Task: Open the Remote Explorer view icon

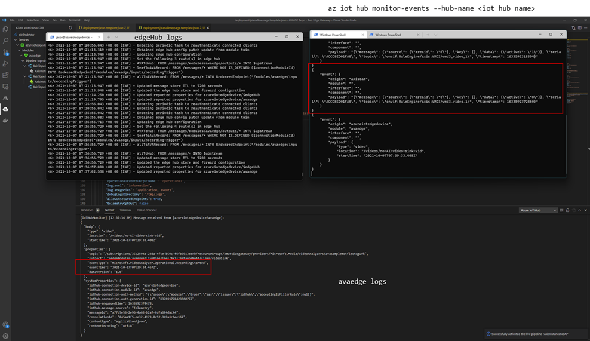Action: click(x=5, y=87)
